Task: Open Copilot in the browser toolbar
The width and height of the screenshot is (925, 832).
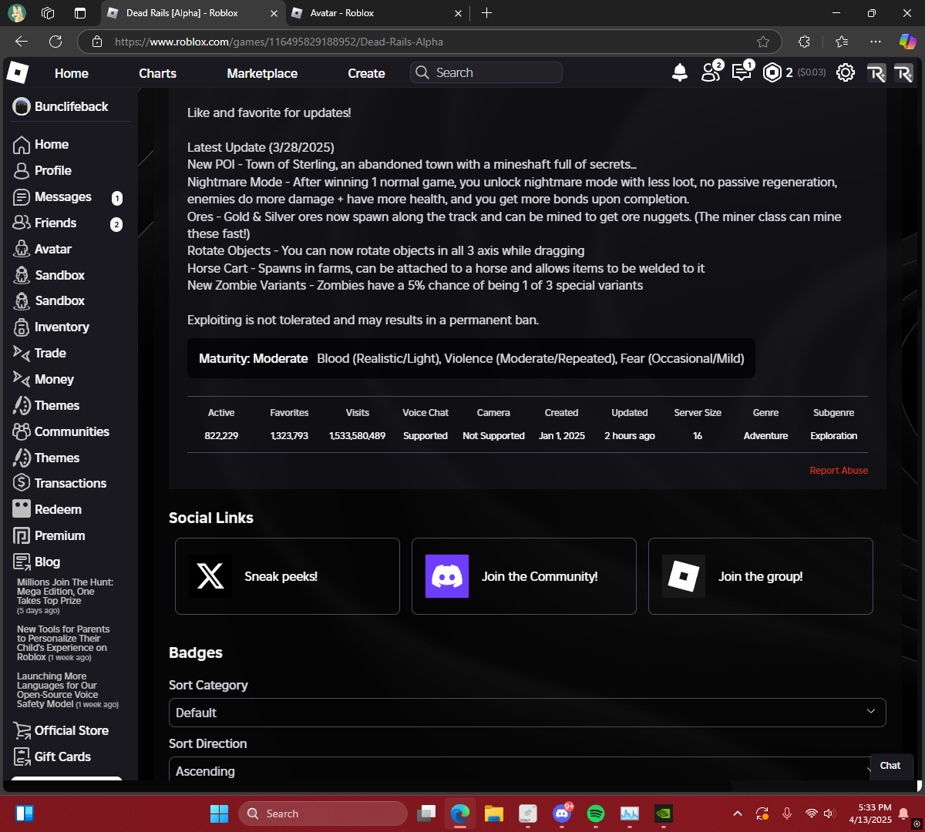Action: pos(907,42)
